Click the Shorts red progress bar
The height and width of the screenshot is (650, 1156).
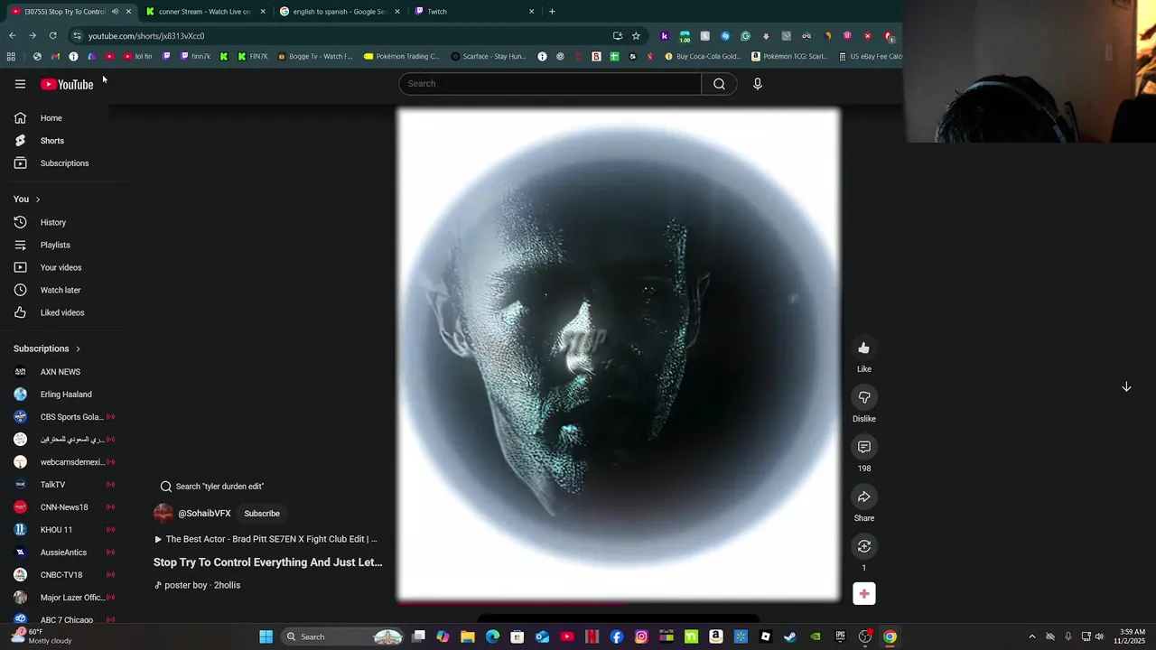[619, 602]
